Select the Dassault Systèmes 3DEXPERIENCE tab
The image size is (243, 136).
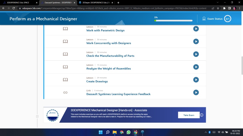(58, 3)
